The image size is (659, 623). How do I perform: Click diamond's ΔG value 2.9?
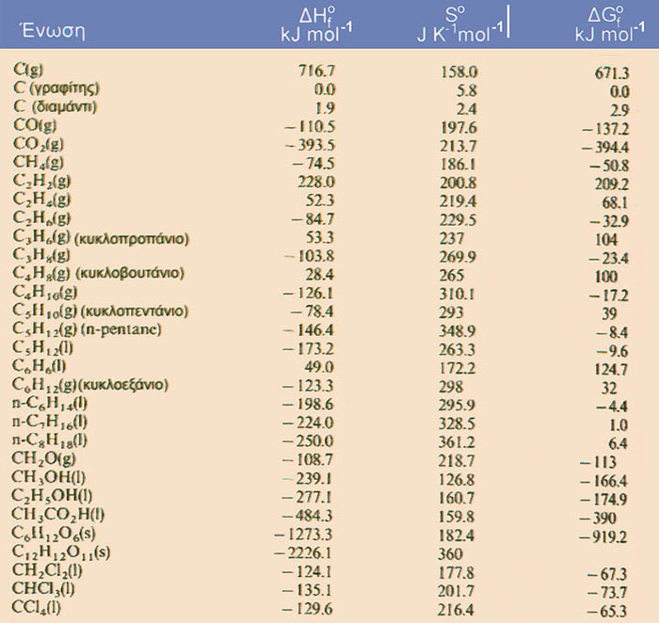point(619,110)
